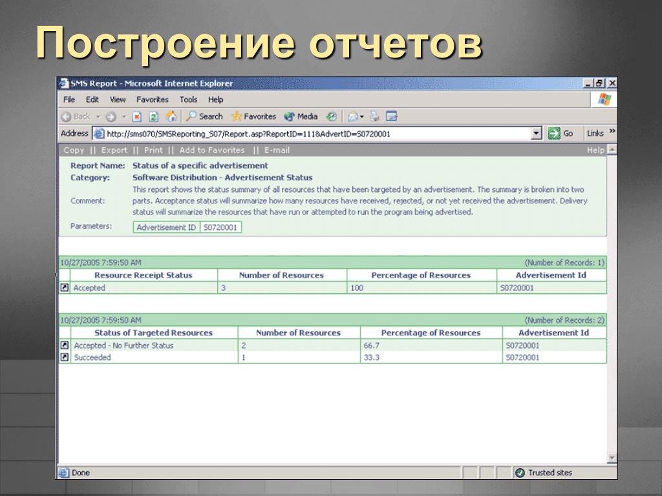Click the Status of Targeted Resources header
This screenshot has height=496, width=662.
(154, 333)
